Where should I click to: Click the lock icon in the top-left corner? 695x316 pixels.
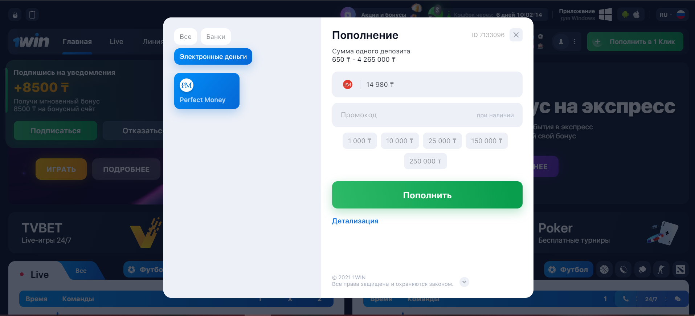click(x=15, y=15)
